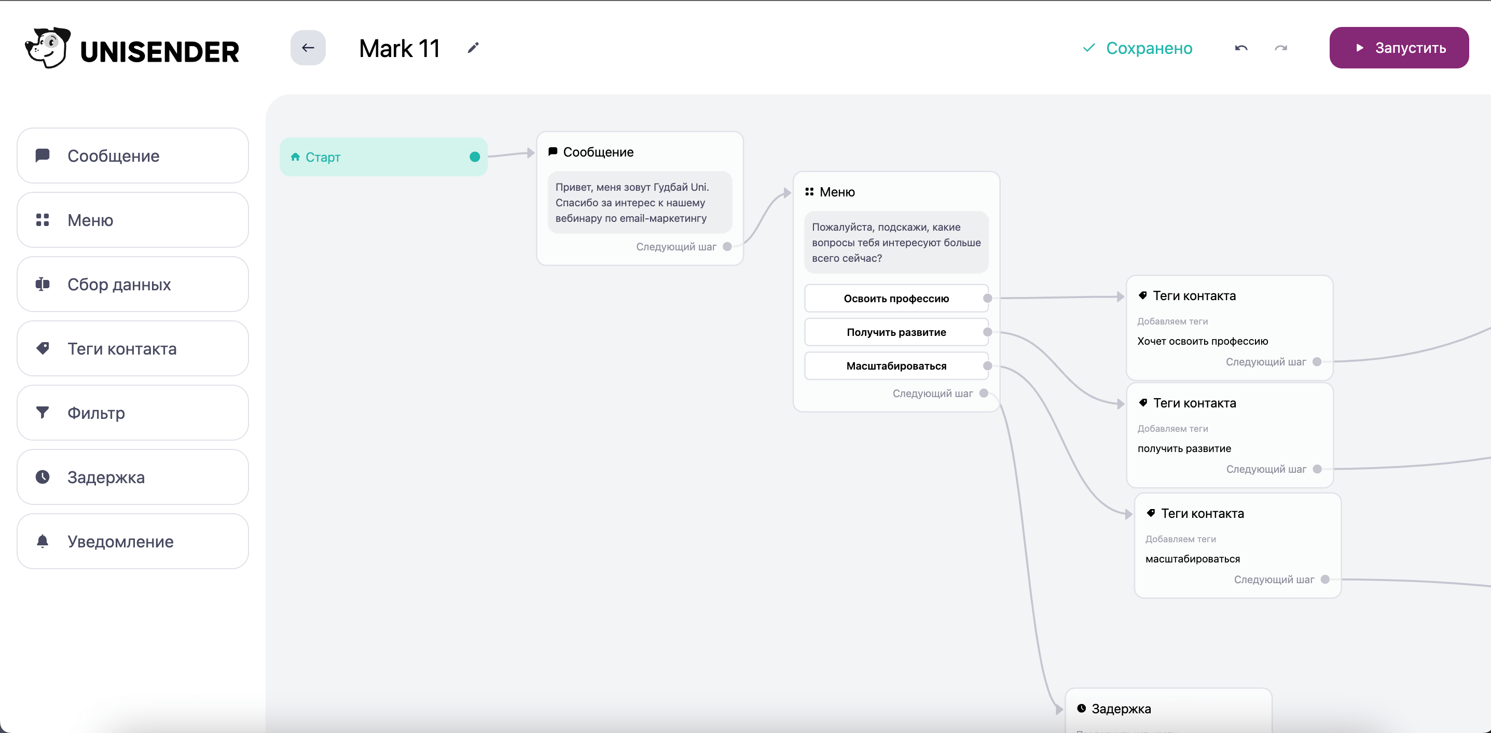Click the speech bubble icon in sidebar

click(42, 155)
